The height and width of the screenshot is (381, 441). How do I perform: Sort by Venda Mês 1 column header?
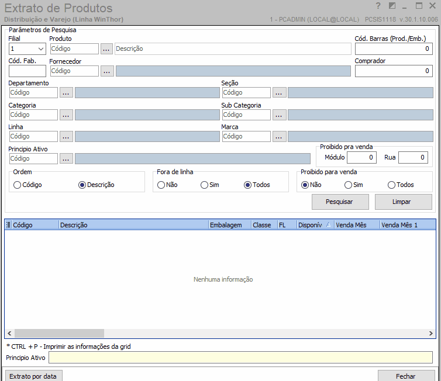click(408, 225)
